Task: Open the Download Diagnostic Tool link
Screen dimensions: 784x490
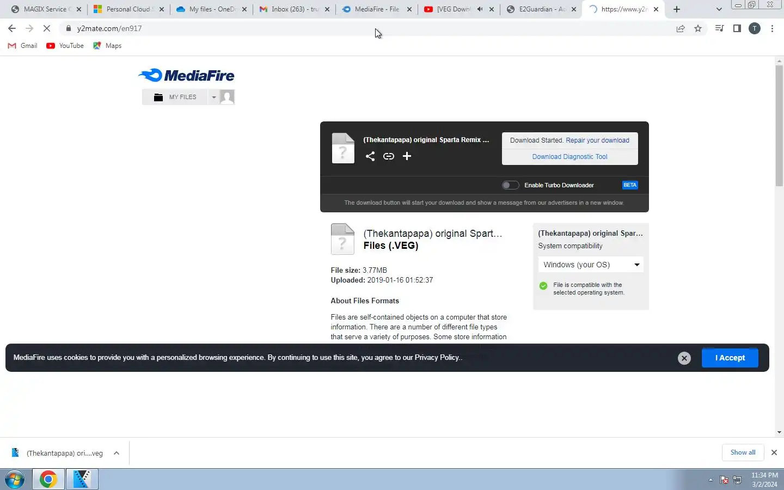Action: pyautogui.click(x=569, y=157)
